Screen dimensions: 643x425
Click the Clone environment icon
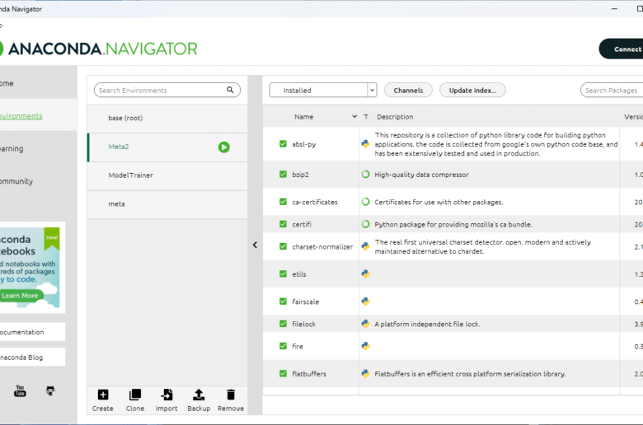pyautogui.click(x=135, y=395)
